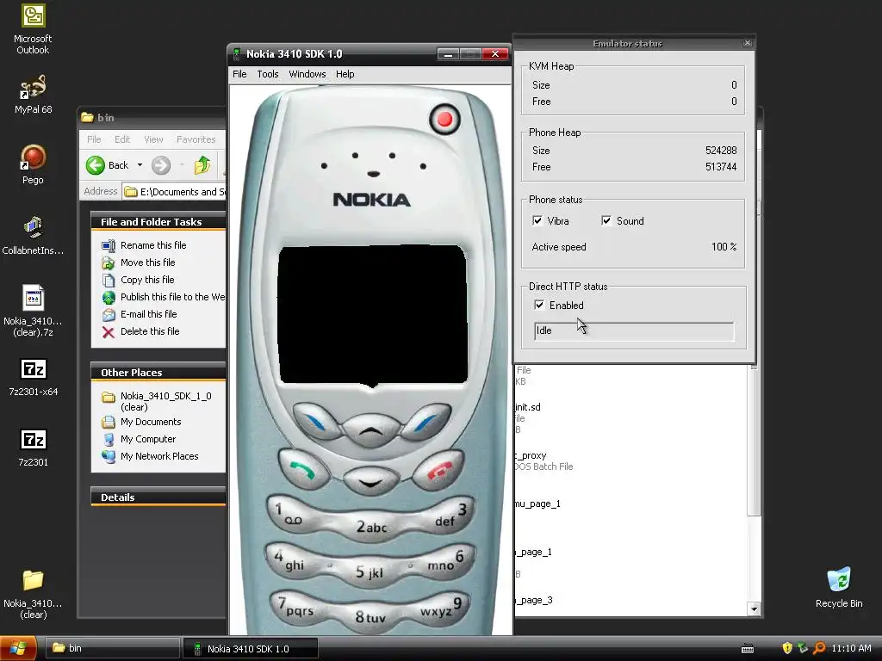Open CollabnetIns... desktop icon
Image resolution: width=882 pixels, height=661 pixels.
coord(33,236)
